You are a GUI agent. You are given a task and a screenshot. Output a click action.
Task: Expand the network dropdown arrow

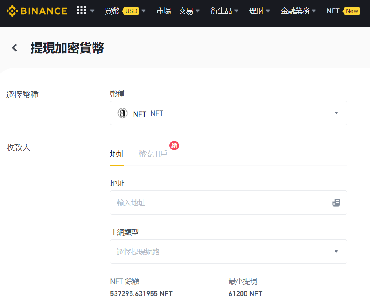click(x=336, y=252)
